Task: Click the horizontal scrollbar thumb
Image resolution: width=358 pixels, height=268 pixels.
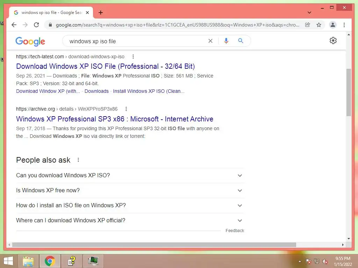Action: tap(154, 245)
